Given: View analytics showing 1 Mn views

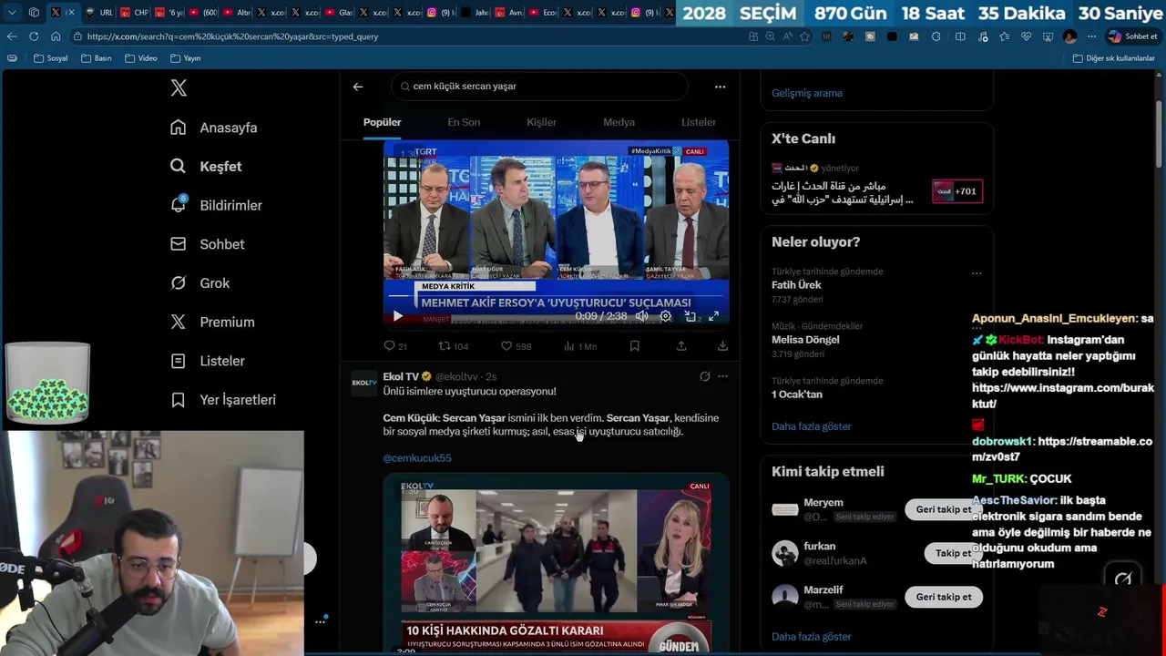Looking at the screenshot, I should point(580,346).
